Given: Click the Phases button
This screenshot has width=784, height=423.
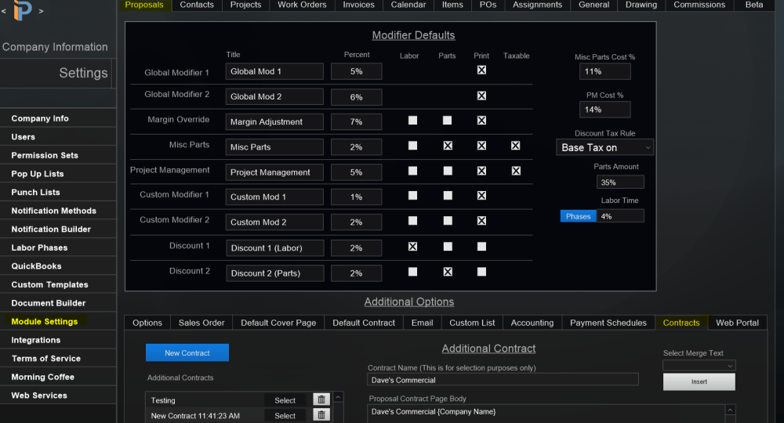Looking at the screenshot, I should pyautogui.click(x=578, y=216).
